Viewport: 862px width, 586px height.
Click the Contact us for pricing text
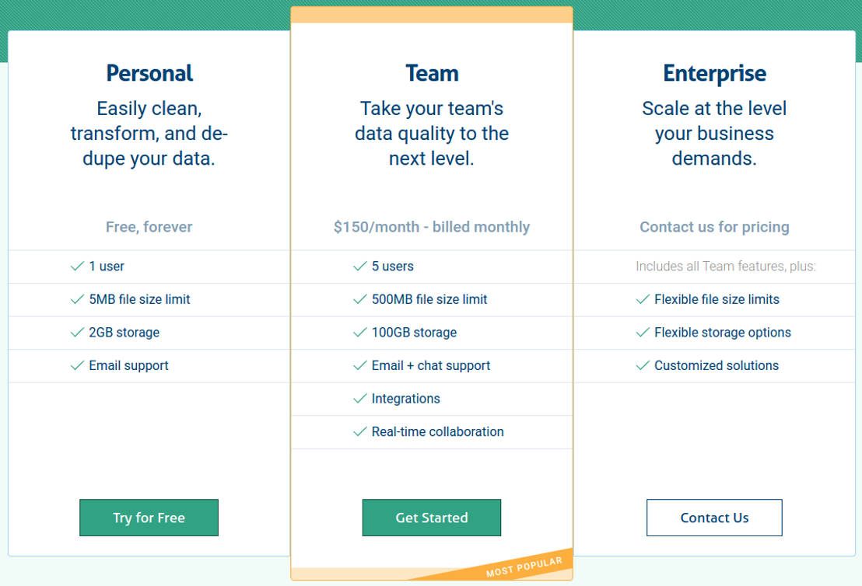[x=714, y=227]
